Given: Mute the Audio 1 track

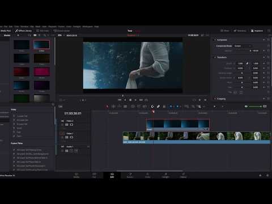Looking at the screenshot, I should (76, 151).
